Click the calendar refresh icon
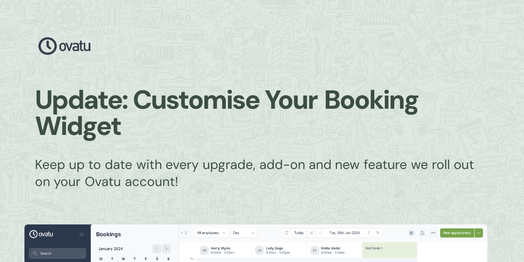 point(286,233)
